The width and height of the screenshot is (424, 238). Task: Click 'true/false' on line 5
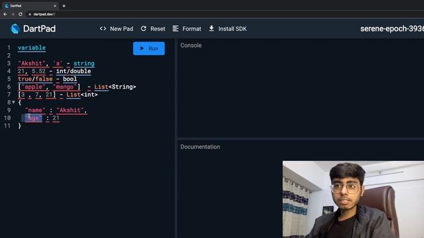tap(35, 79)
